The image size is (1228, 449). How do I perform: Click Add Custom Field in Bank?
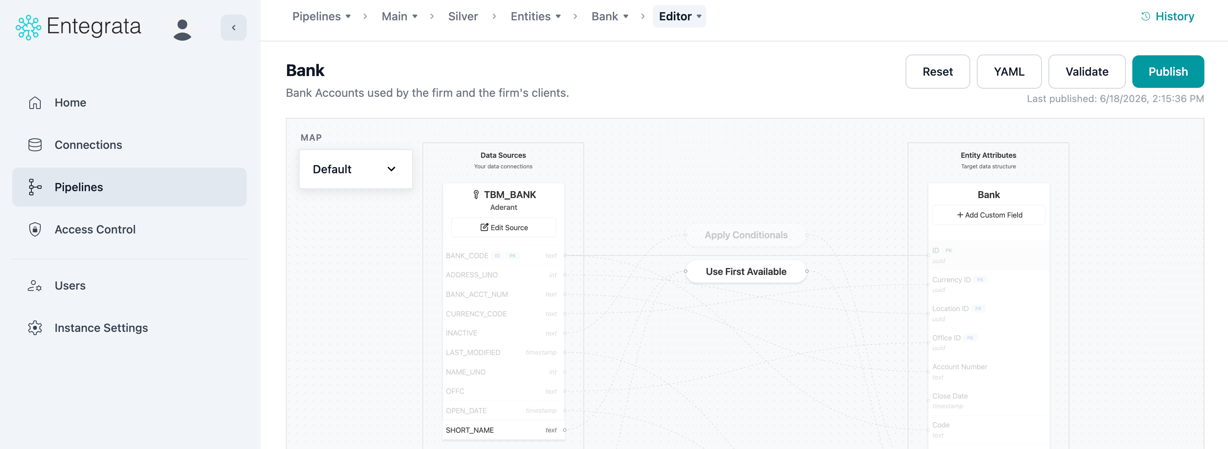pos(989,215)
